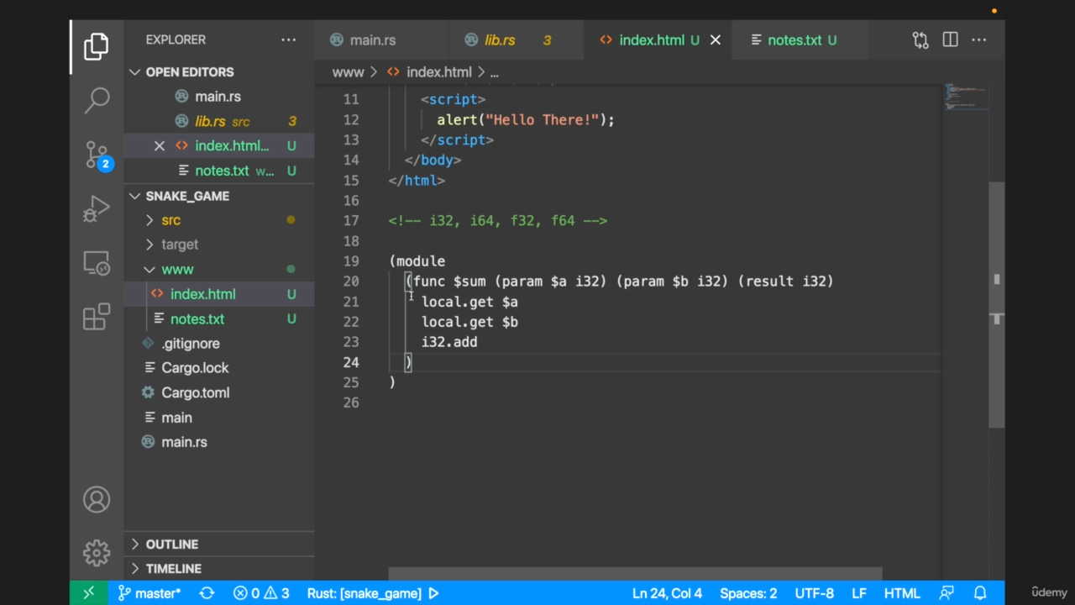This screenshot has width=1075, height=605.
Task: Open Source Control with 2 changes badge
Action: pos(97,155)
